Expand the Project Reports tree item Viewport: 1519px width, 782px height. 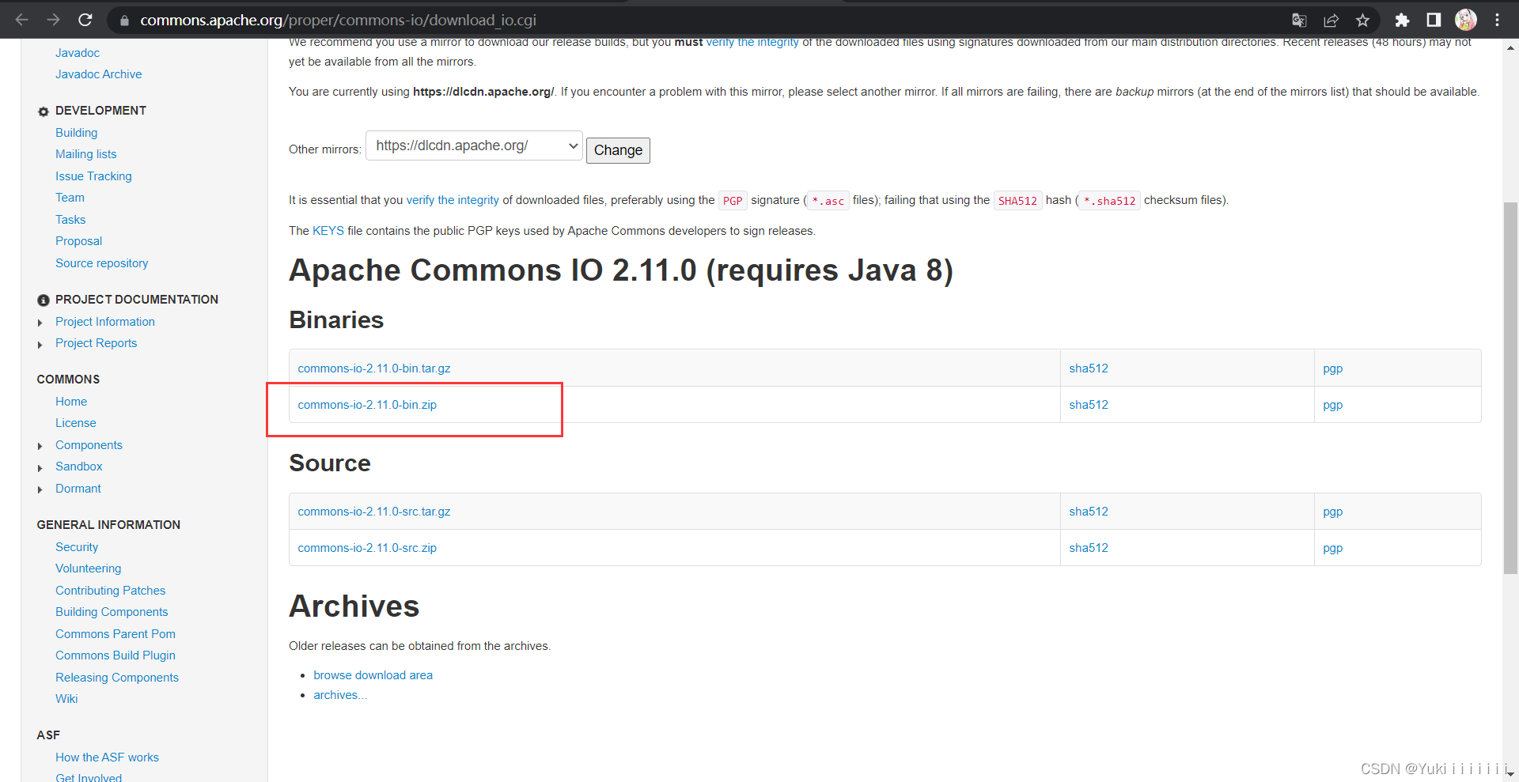pos(40,344)
